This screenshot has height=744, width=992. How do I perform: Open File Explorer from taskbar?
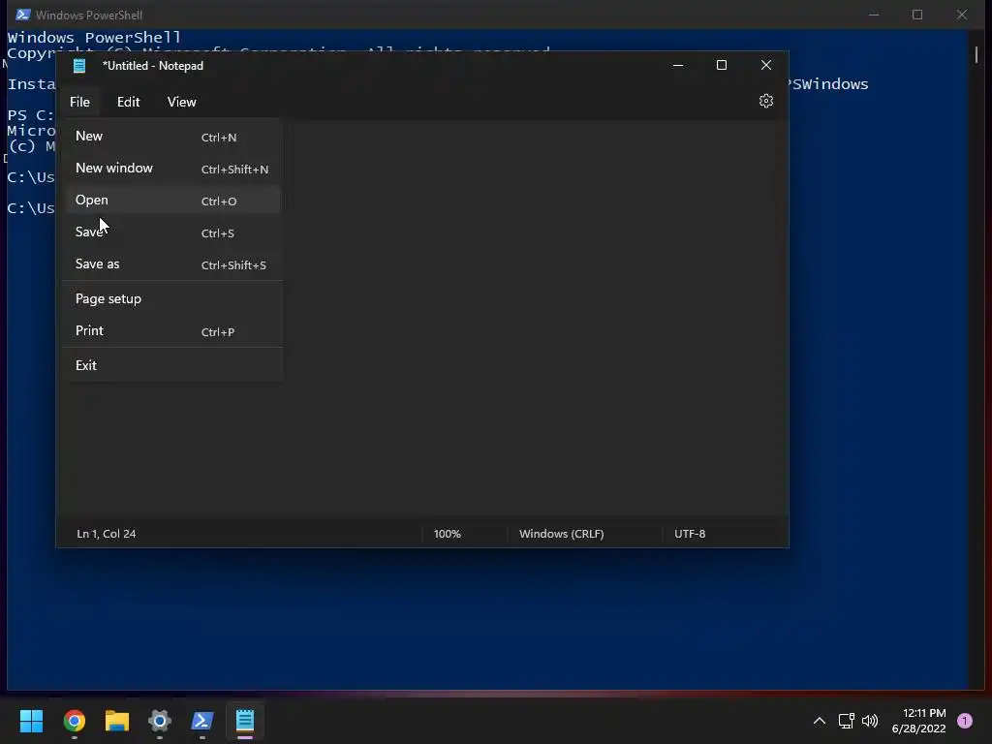[117, 721]
